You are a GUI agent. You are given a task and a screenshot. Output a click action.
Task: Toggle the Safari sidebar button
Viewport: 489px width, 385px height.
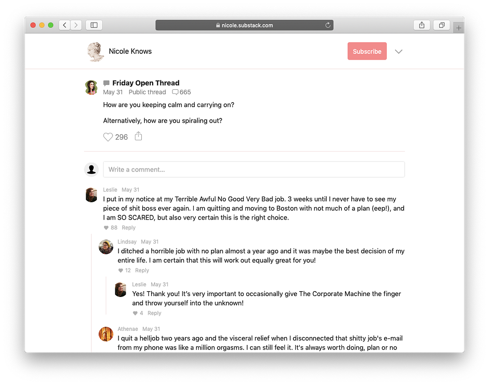[94, 25]
